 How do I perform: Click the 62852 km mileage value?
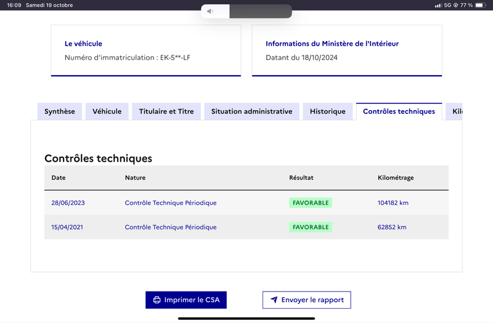(x=392, y=227)
